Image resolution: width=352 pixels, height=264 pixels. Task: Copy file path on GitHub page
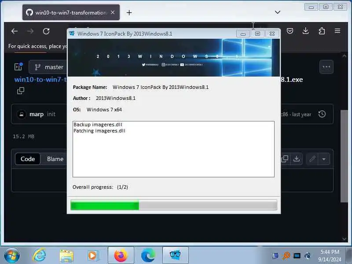click(21, 91)
